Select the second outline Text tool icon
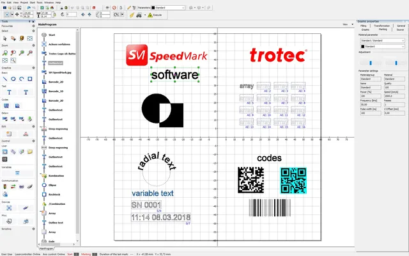The width and height of the screenshot is (409, 256). pos(26,92)
